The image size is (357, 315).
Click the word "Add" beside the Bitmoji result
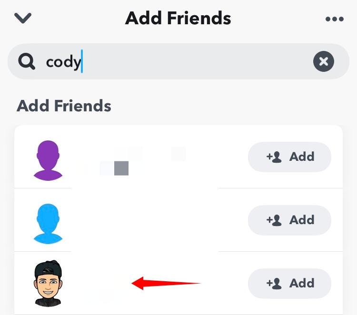302,283
